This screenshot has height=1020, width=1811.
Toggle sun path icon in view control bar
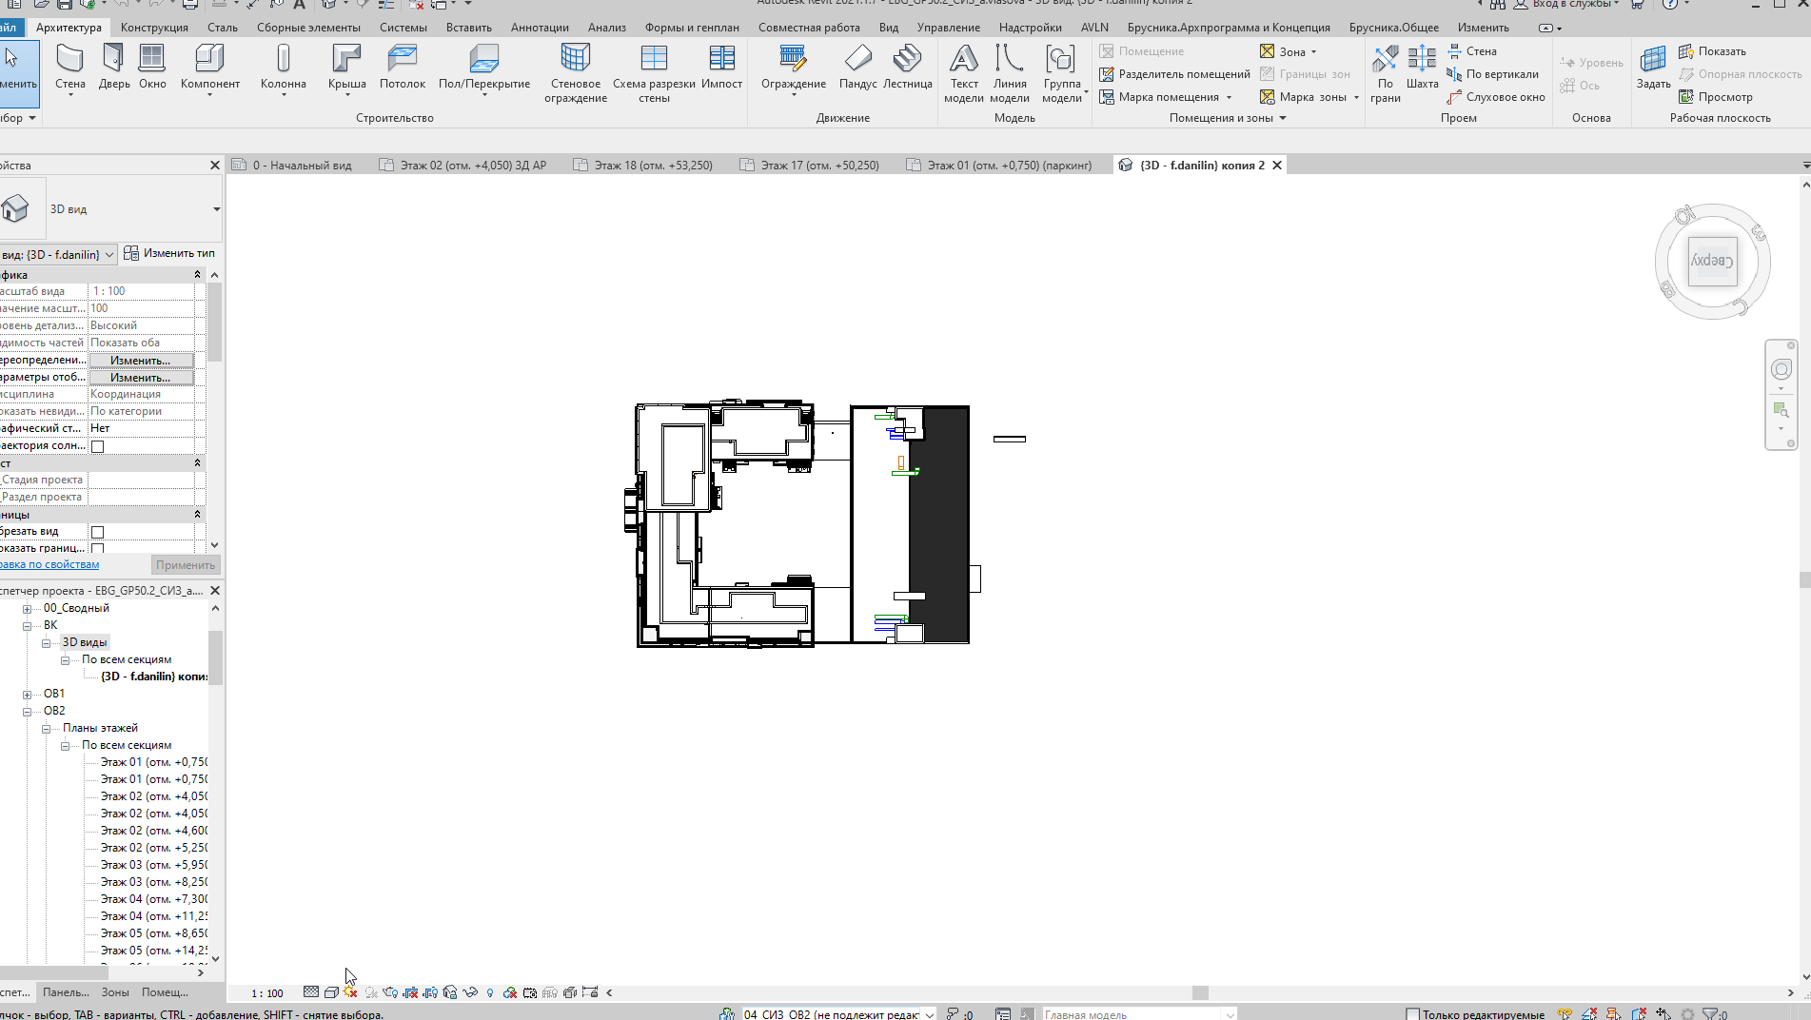(351, 992)
